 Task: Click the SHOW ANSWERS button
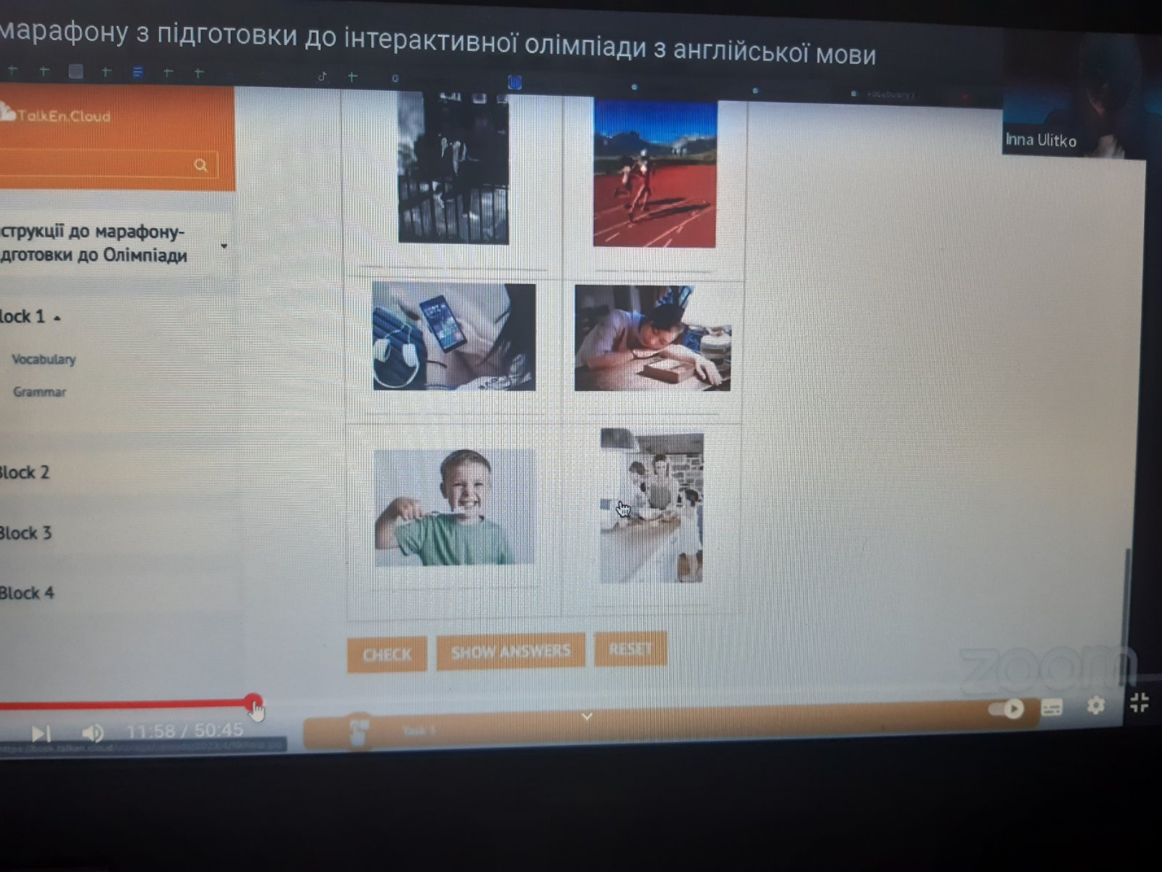(511, 651)
